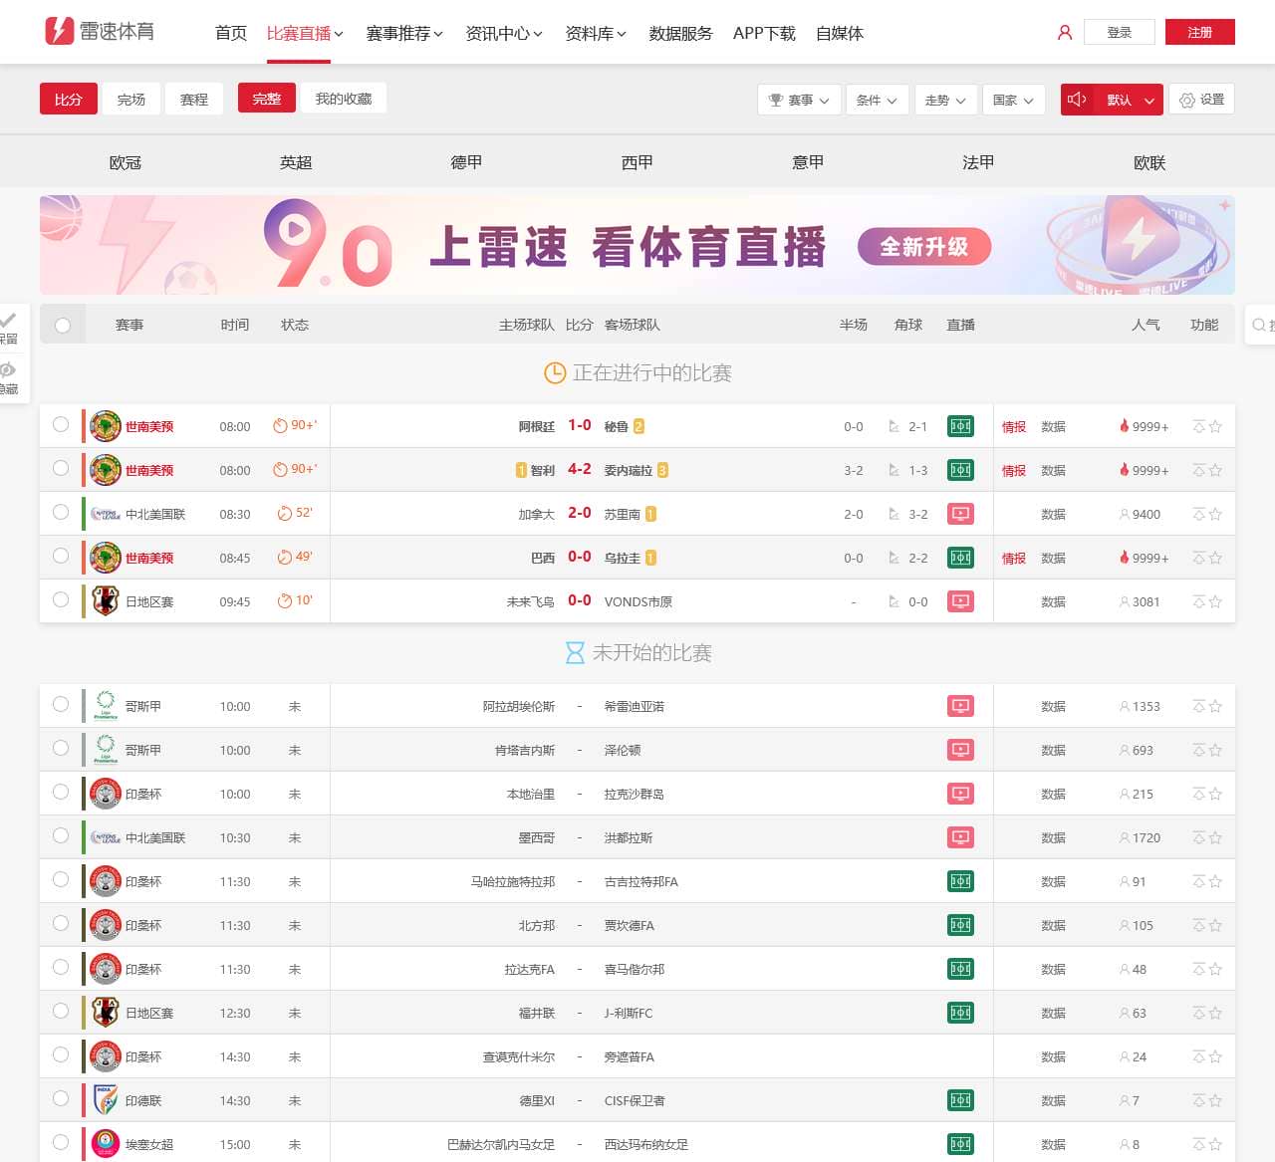This screenshot has height=1162, width=1275.
Task: Favorite the 加拿大 vs 苏里南 match star
Action: pos(1215,514)
